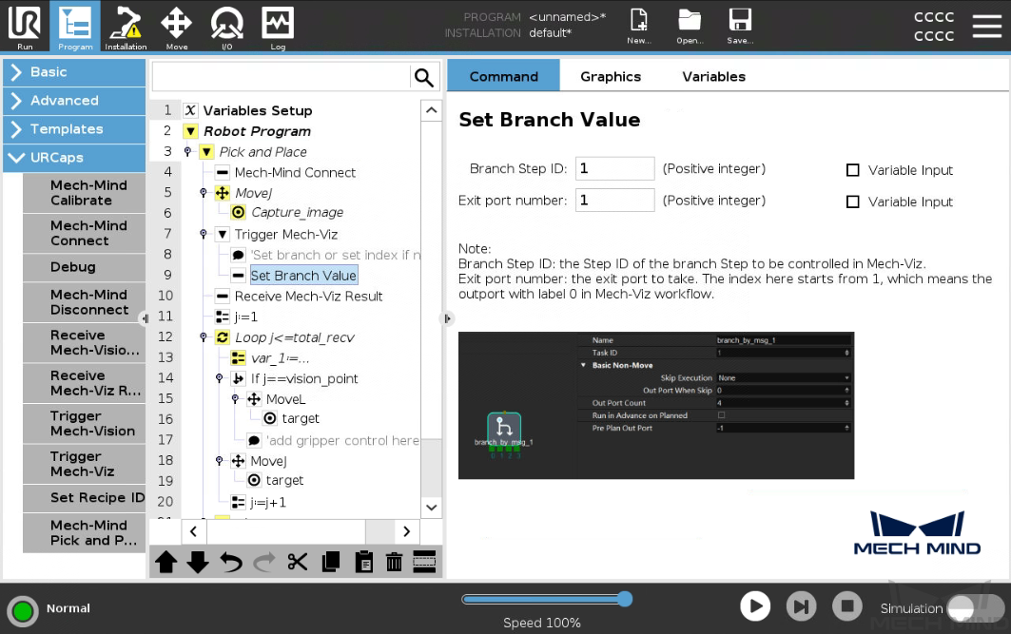The width and height of the screenshot is (1011, 634).
Task: Insert Trigger Mech-Viz URCap button
Action: tap(85, 464)
